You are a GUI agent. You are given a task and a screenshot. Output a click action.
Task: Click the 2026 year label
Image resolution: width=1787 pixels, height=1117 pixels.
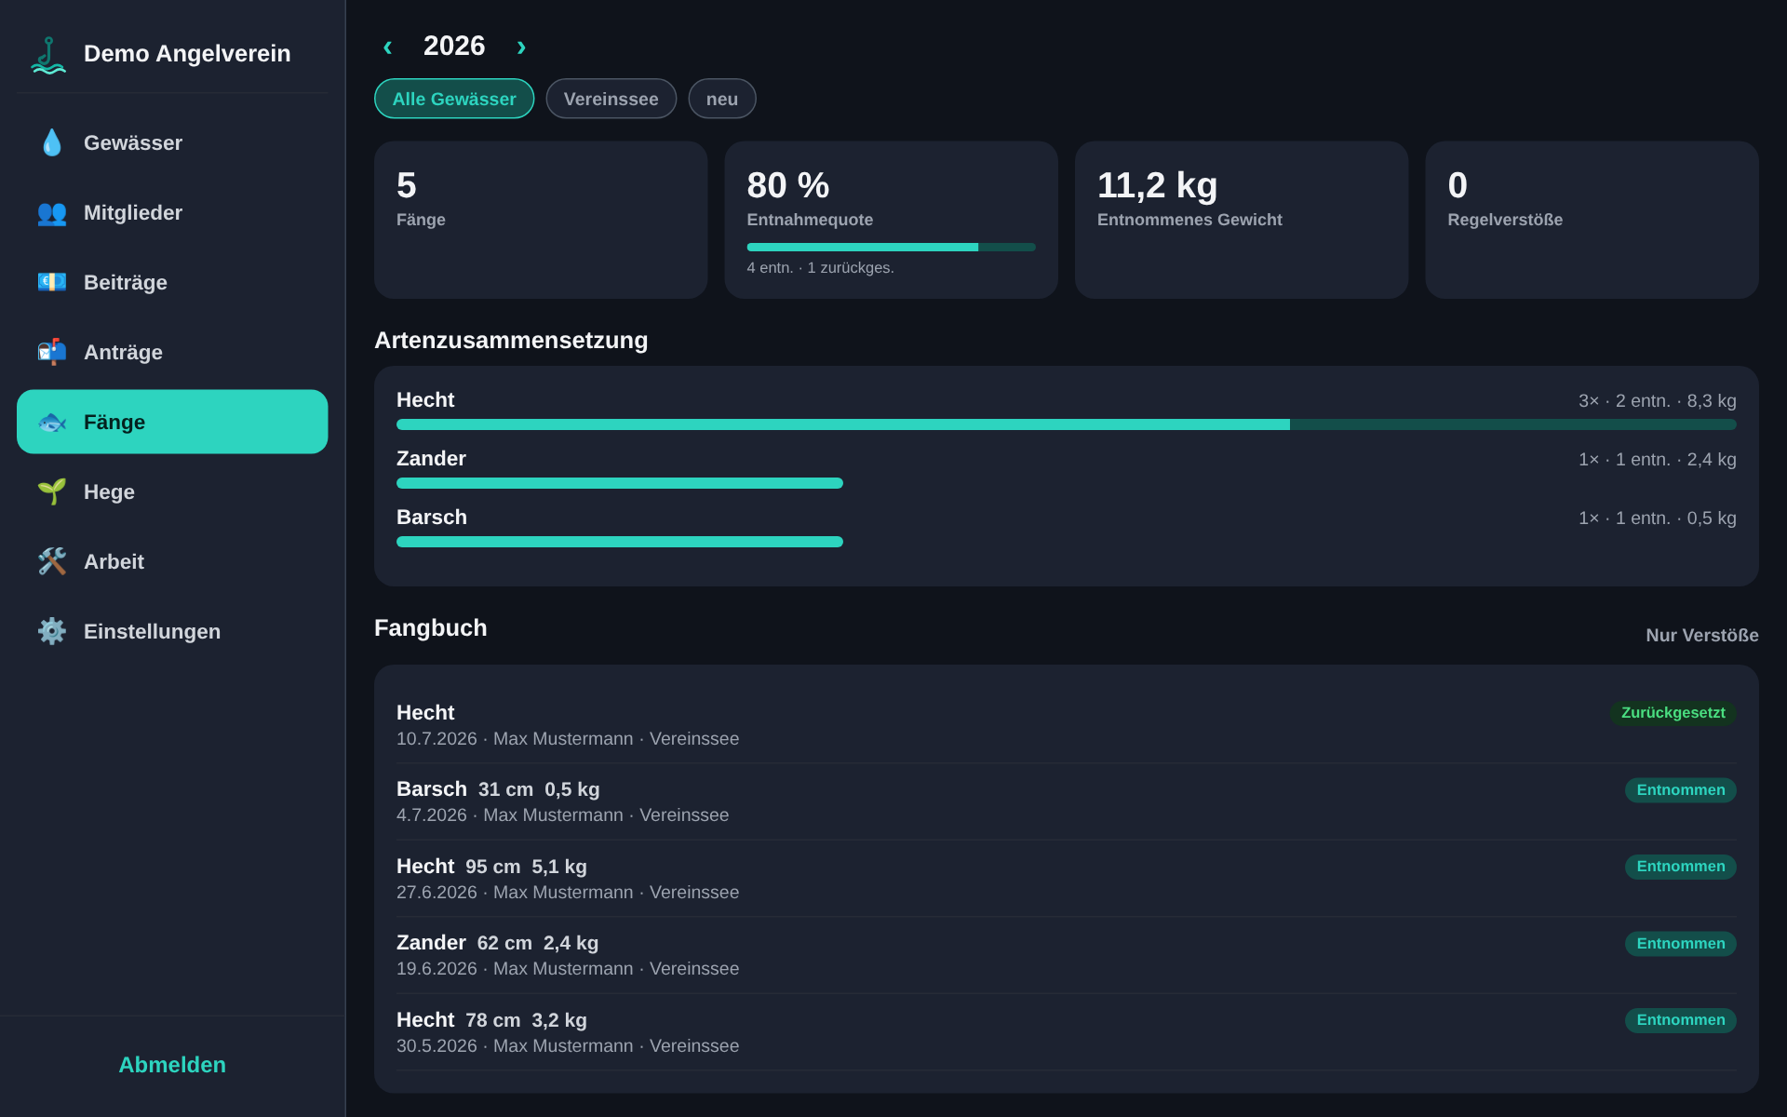[x=454, y=46]
